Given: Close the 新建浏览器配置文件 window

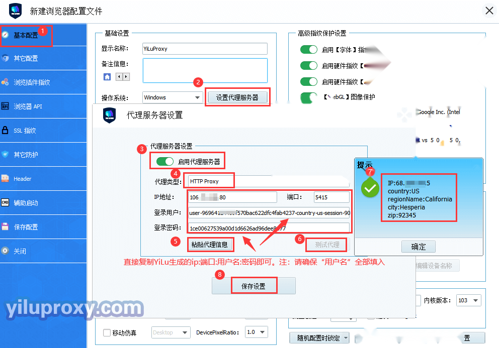Looking at the screenshot, I should pos(489,11).
